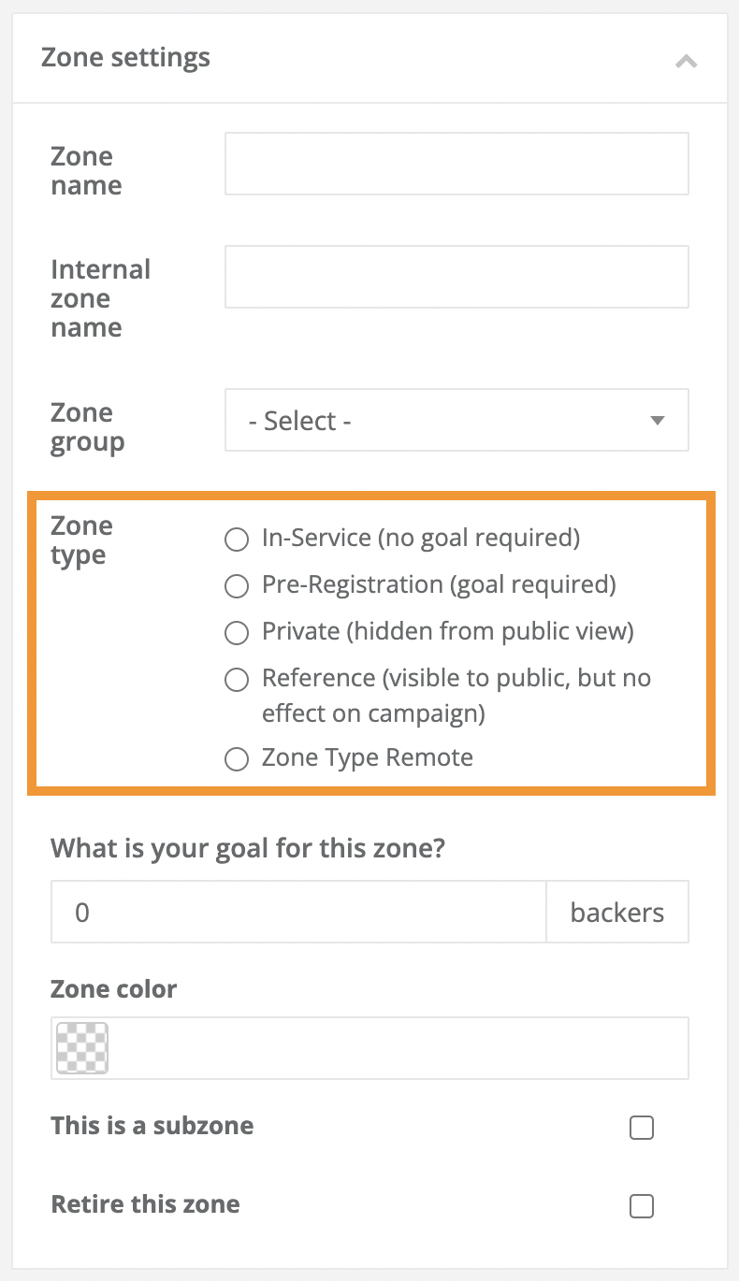
Task: Click into the Zone name field
Action: [456, 163]
